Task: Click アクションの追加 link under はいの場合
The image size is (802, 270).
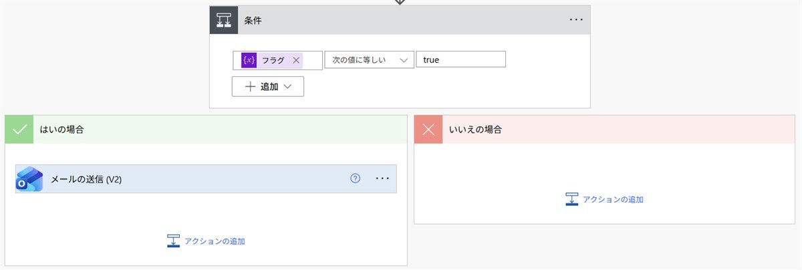Action: [x=215, y=241]
